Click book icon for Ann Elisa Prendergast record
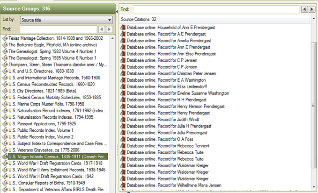Image resolution: width=318 pixels, height=193 pixels. 123,54
